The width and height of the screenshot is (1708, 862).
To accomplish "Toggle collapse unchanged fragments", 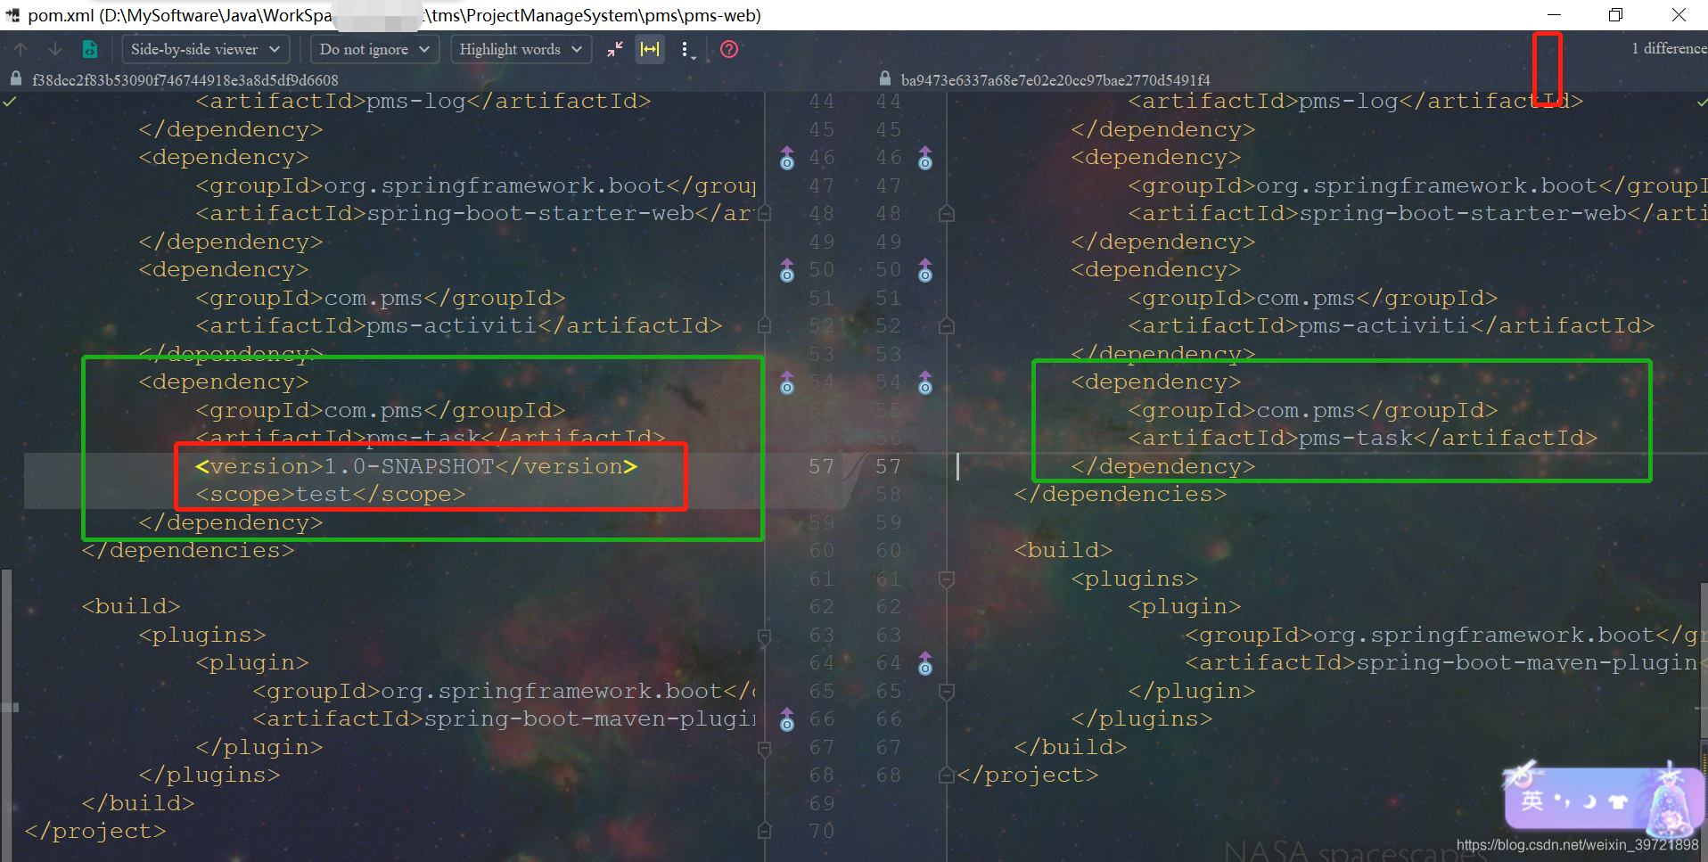I will [615, 49].
